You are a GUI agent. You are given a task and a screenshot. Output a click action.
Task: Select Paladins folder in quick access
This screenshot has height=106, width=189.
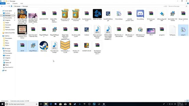tap(7, 27)
